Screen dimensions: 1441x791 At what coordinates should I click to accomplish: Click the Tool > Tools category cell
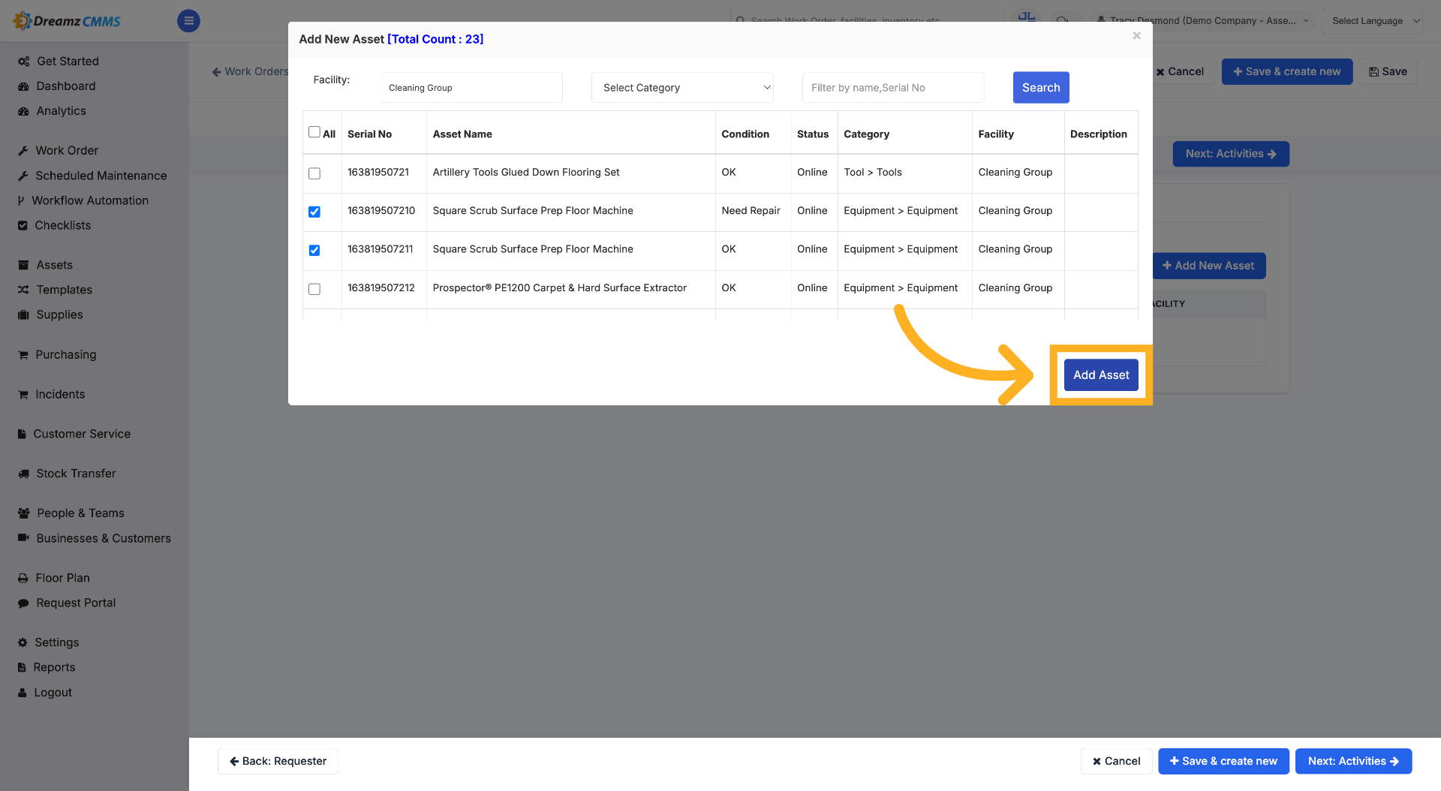tap(873, 173)
